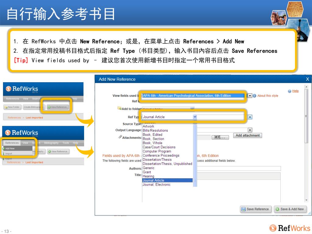The image size is (312, 234).
Task: Click the blue question mark Help icon
Action: click(289, 91)
